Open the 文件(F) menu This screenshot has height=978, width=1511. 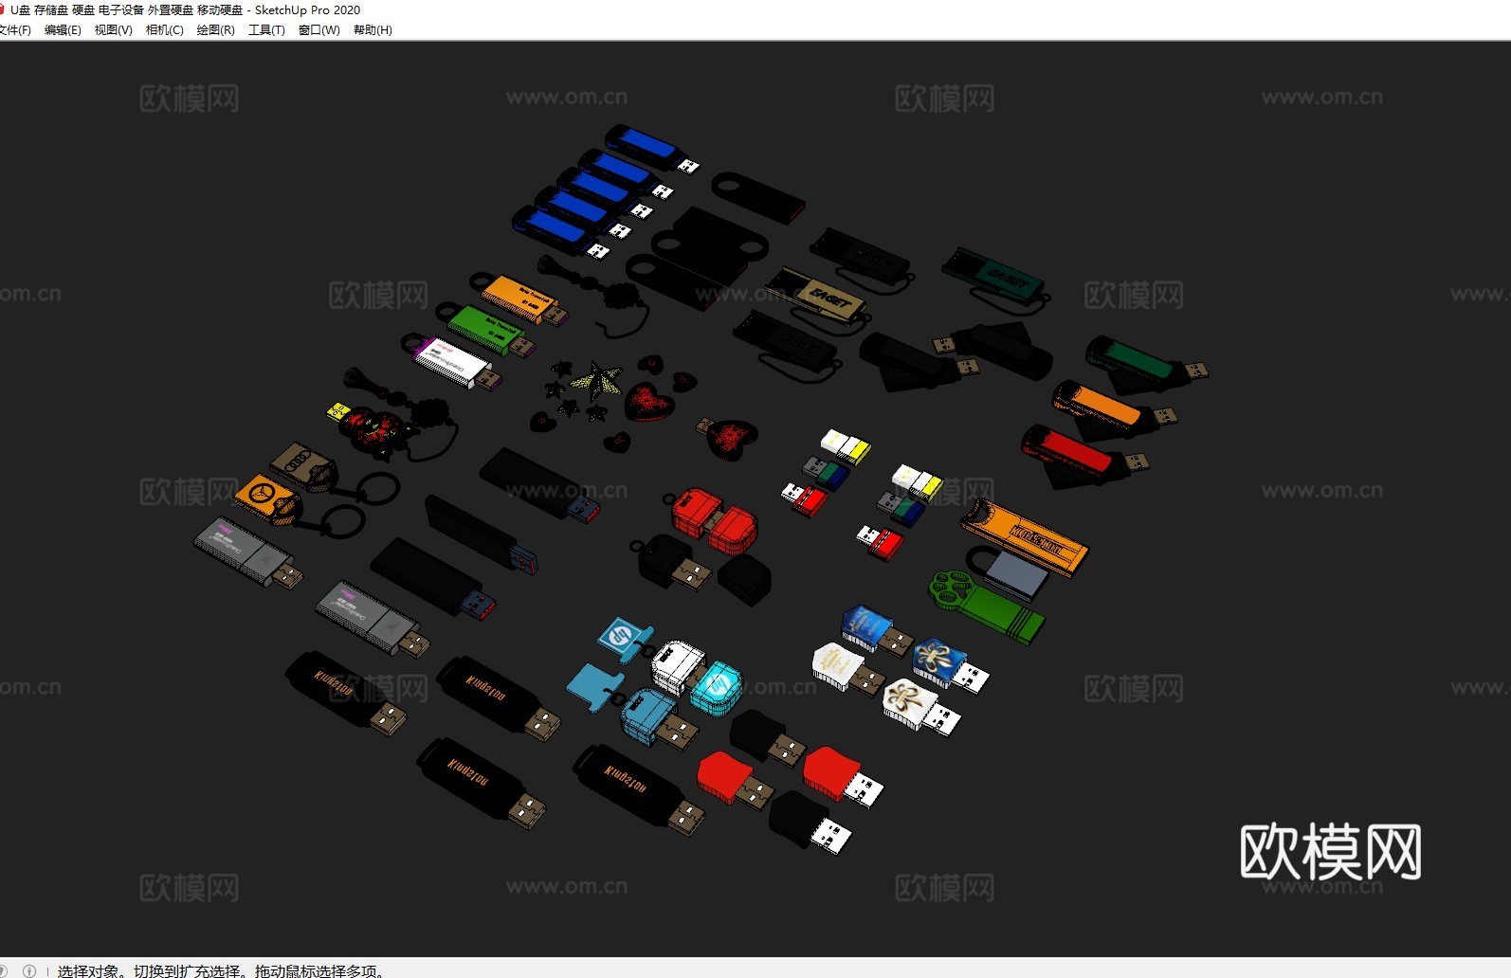pos(14,30)
